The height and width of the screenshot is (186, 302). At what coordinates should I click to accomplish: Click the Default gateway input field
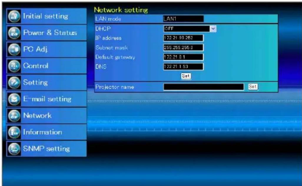click(183, 57)
